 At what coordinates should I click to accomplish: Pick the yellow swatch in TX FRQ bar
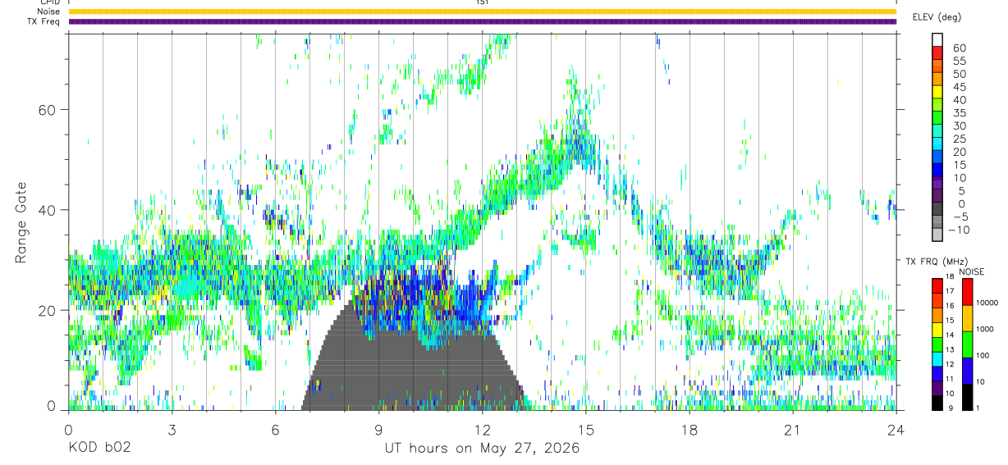point(937,329)
